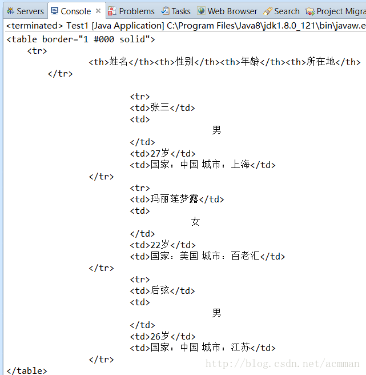Click the terminated Test1 Java Application line
This screenshot has width=366, height=375.
tap(186, 26)
